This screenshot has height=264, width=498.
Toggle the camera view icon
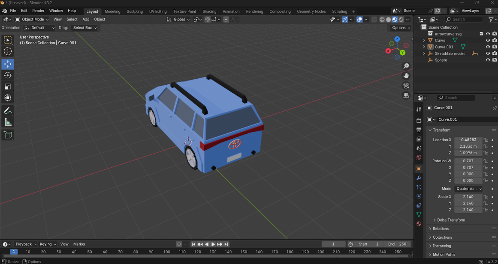(x=406, y=86)
